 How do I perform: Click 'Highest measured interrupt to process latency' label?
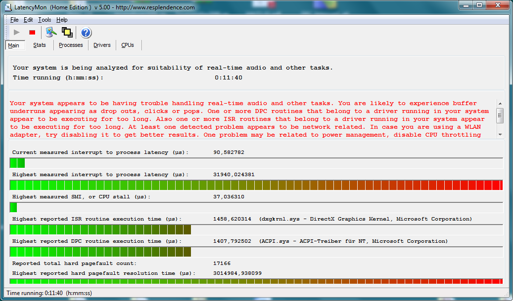point(100,175)
